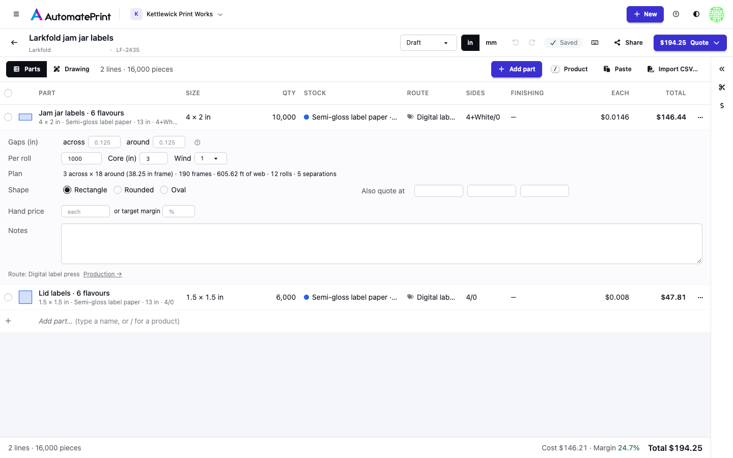Open route selector for Lid labels row
The image size is (733, 458).
click(431, 297)
